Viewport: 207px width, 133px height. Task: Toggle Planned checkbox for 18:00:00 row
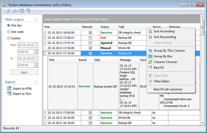[90, 33]
